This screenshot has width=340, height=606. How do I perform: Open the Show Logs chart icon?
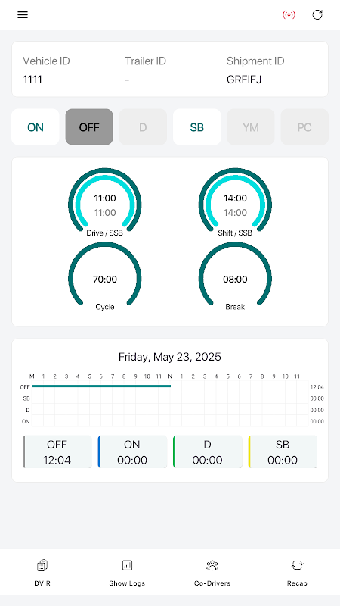click(127, 565)
